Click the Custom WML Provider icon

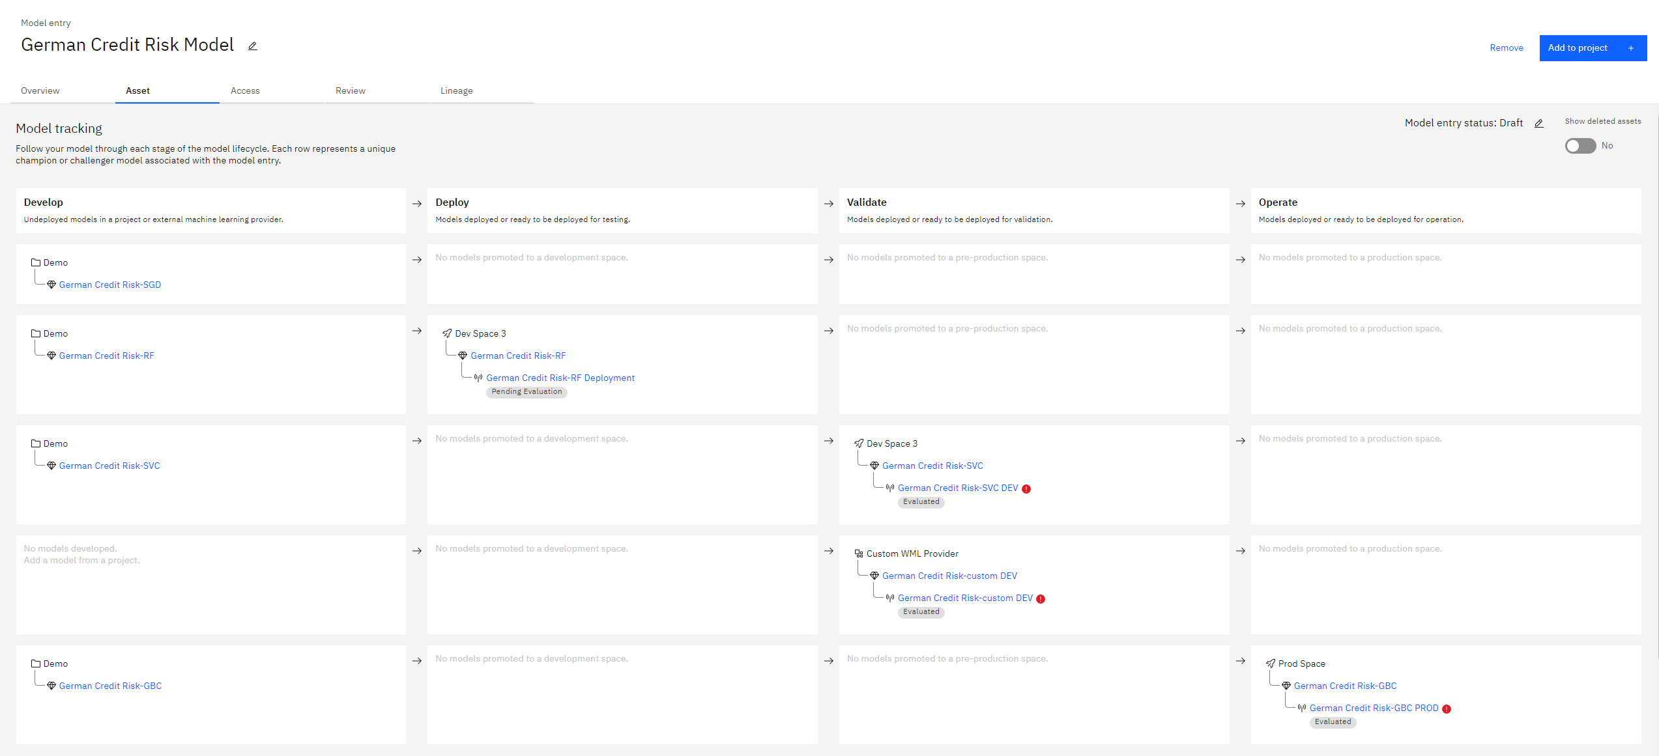[859, 554]
